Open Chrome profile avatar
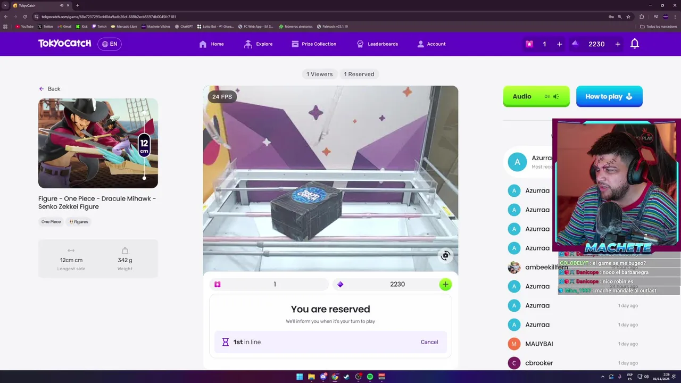Viewport: 681px width, 383px height. pos(665,16)
